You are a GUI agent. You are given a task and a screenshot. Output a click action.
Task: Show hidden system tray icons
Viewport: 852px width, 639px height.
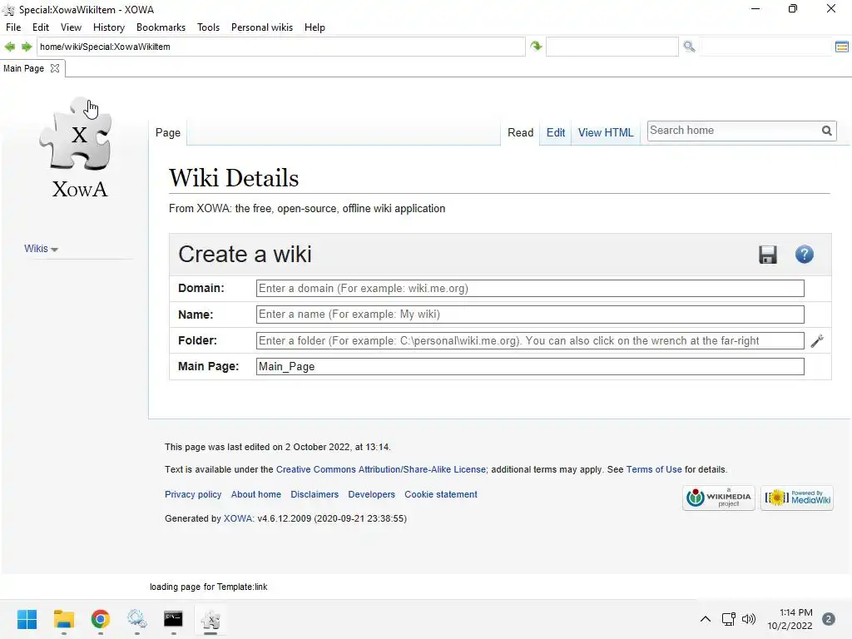pos(706,619)
